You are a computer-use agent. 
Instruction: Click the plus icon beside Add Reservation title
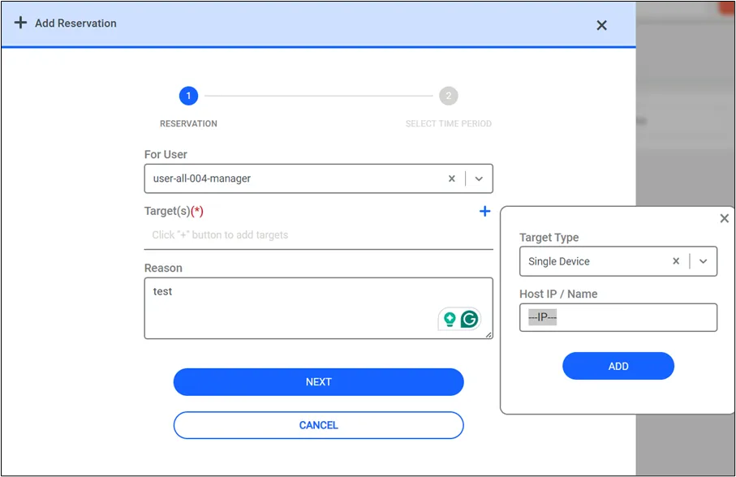click(20, 23)
